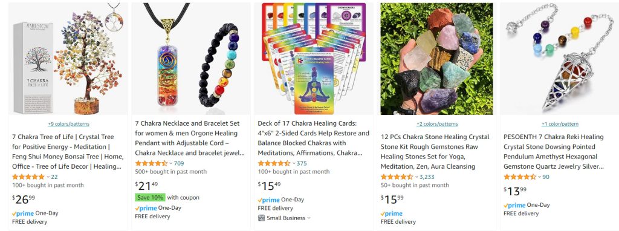Click the star rating of the Healing Cards deck

(x=274, y=163)
